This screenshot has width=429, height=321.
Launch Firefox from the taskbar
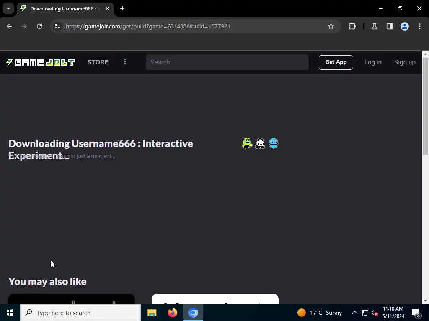tap(172, 313)
